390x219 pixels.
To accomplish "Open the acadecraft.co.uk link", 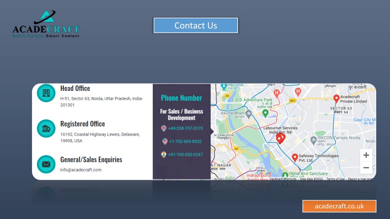I will point(339,206).
